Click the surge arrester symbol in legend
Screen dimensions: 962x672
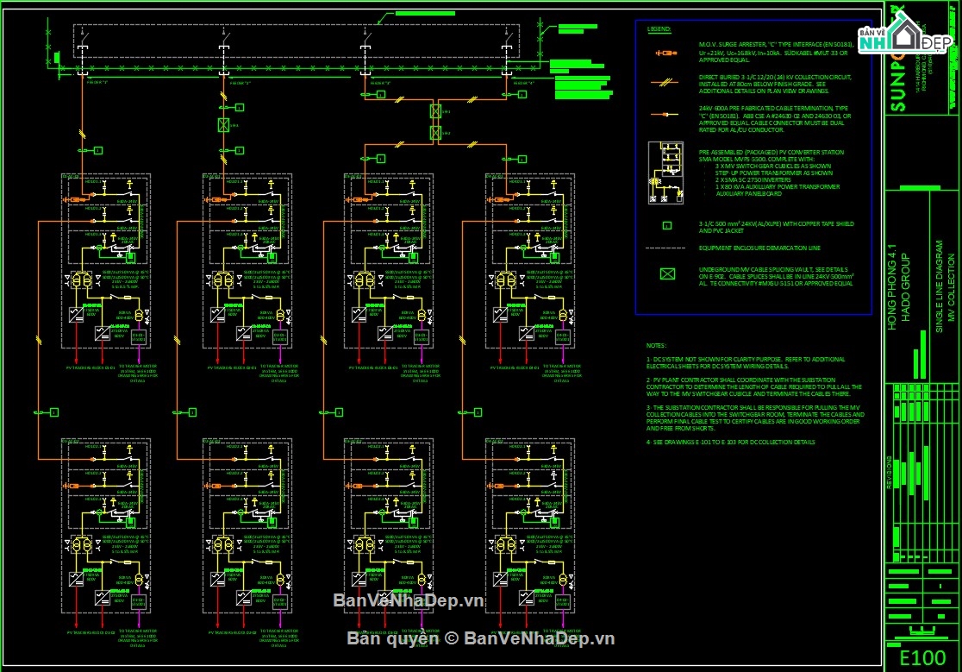pos(665,53)
